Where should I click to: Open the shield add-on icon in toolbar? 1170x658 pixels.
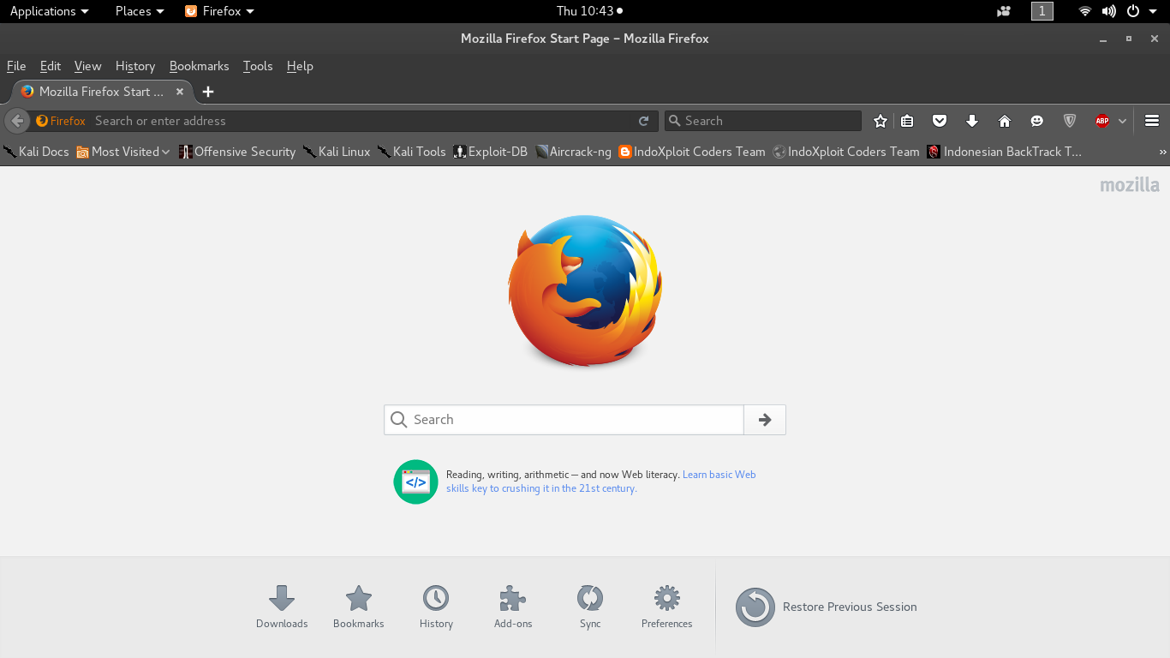click(x=1070, y=121)
